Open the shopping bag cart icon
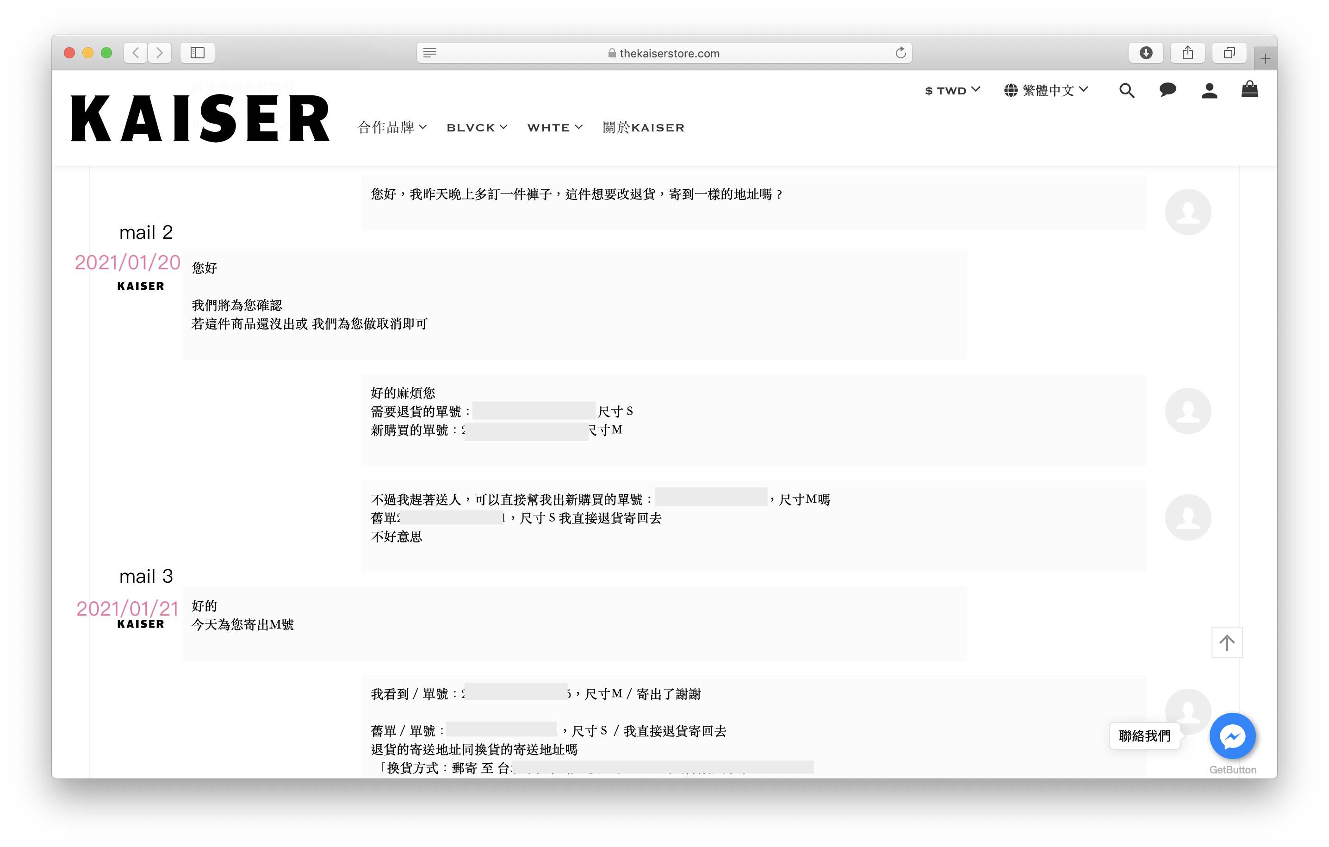The width and height of the screenshot is (1329, 847). (1249, 89)
